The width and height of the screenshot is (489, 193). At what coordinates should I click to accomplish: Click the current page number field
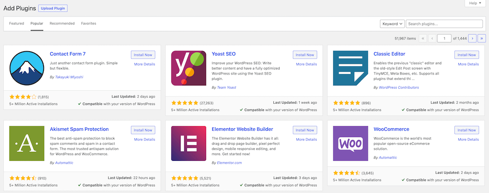coord(444,39)
